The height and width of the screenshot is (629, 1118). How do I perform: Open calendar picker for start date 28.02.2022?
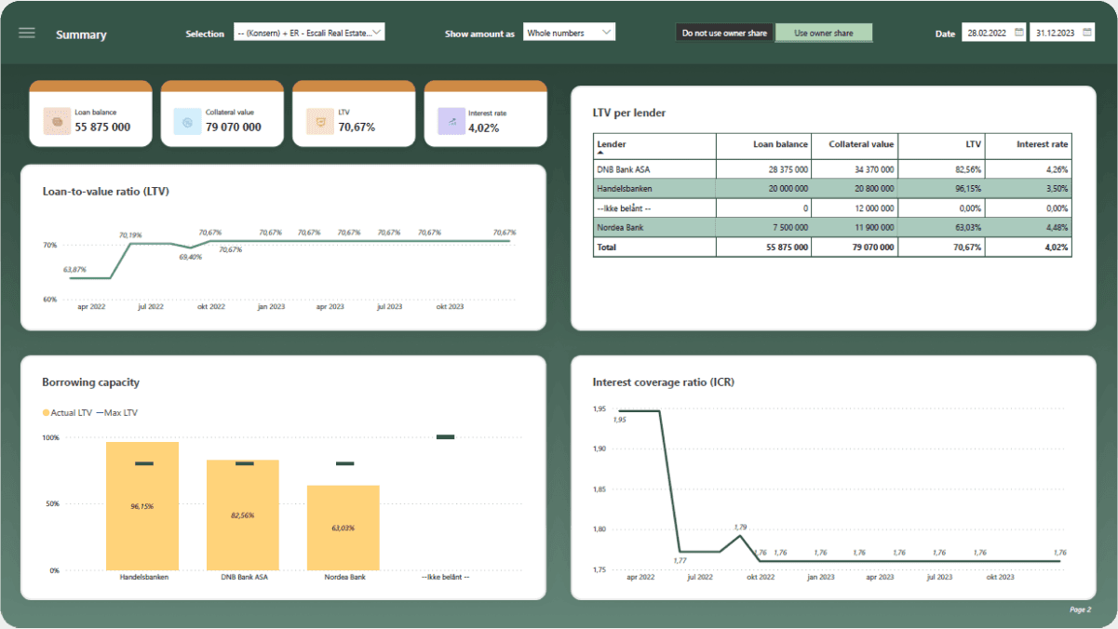(1018, 33)
